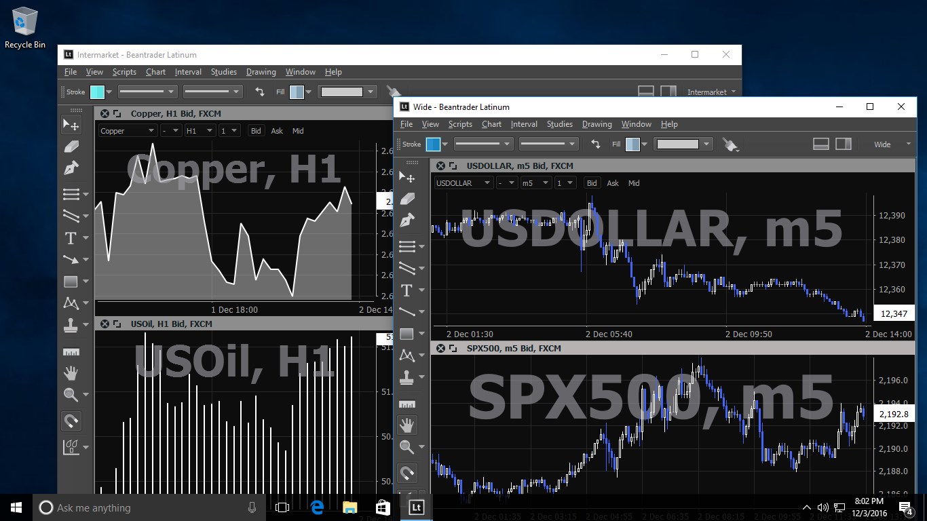Viewport: 927px width, 521px height.
Task: Click the stroke color swatch in Wide window
Action: click(x=433, y=144)
